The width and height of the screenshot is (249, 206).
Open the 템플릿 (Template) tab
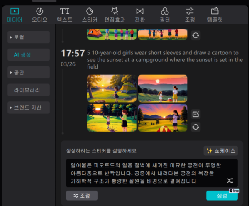215,15
